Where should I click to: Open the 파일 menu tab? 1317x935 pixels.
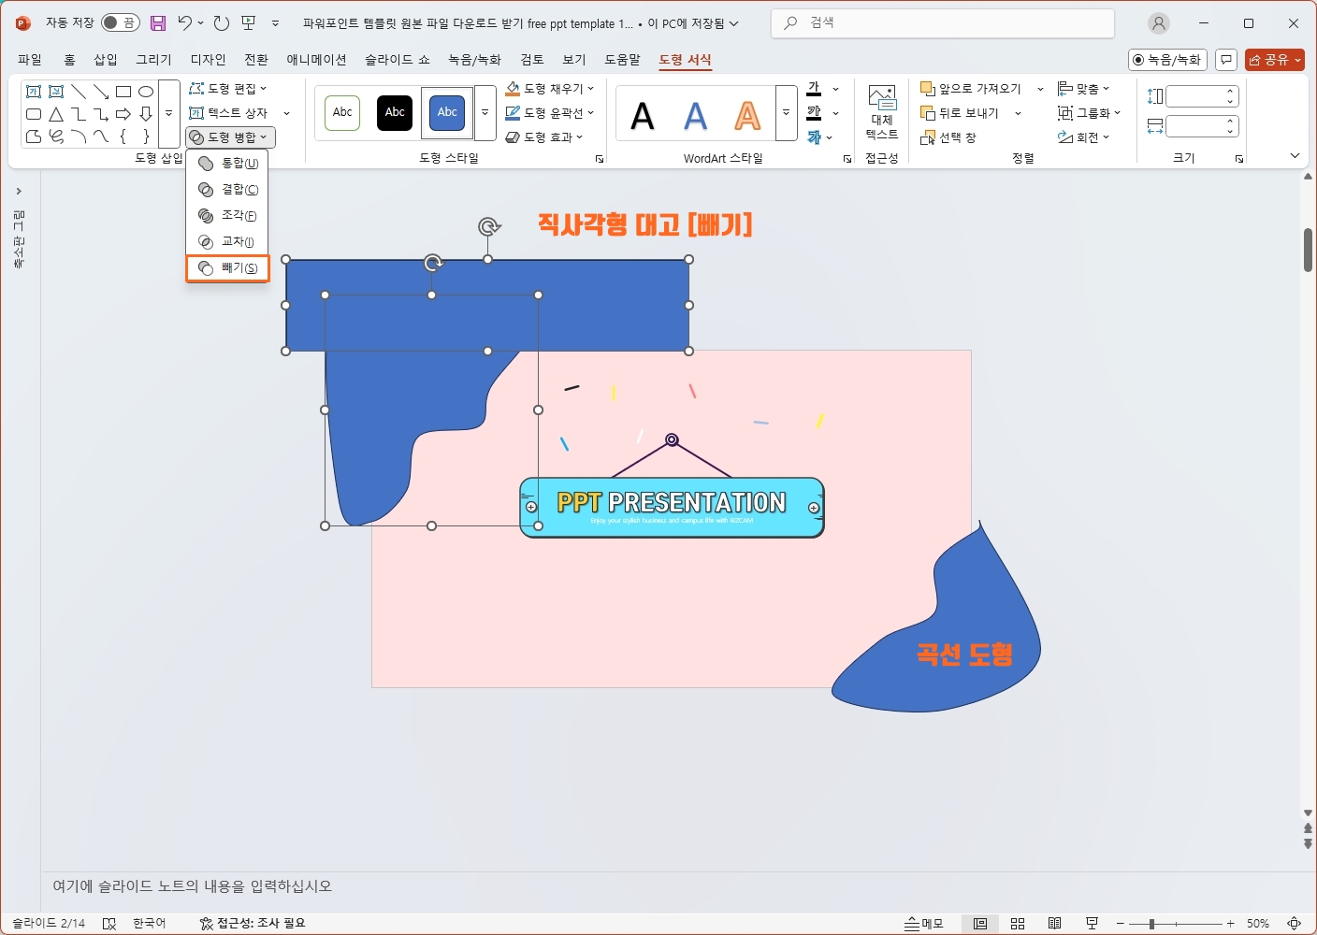click(x=30, y=59)
